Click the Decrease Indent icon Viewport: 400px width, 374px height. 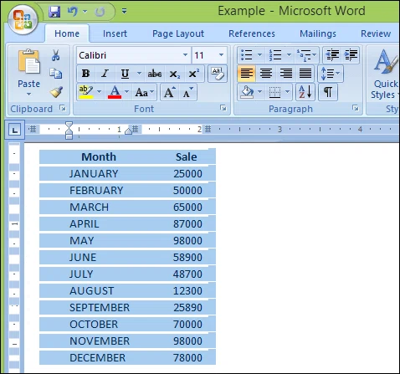coord(332,55)
